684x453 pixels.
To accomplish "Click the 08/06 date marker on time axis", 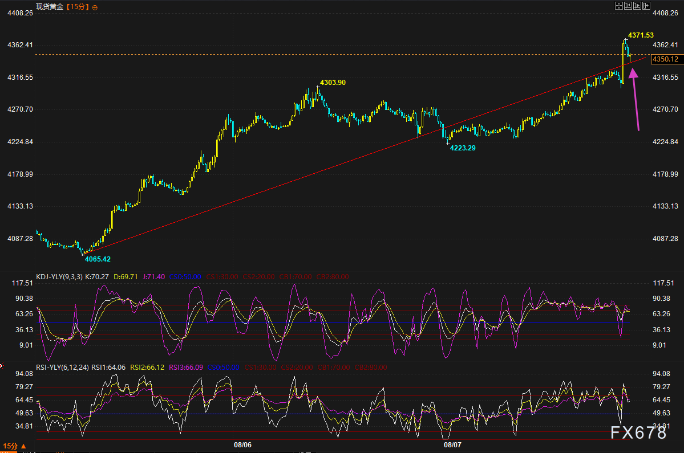I will (x=242, y=444).
